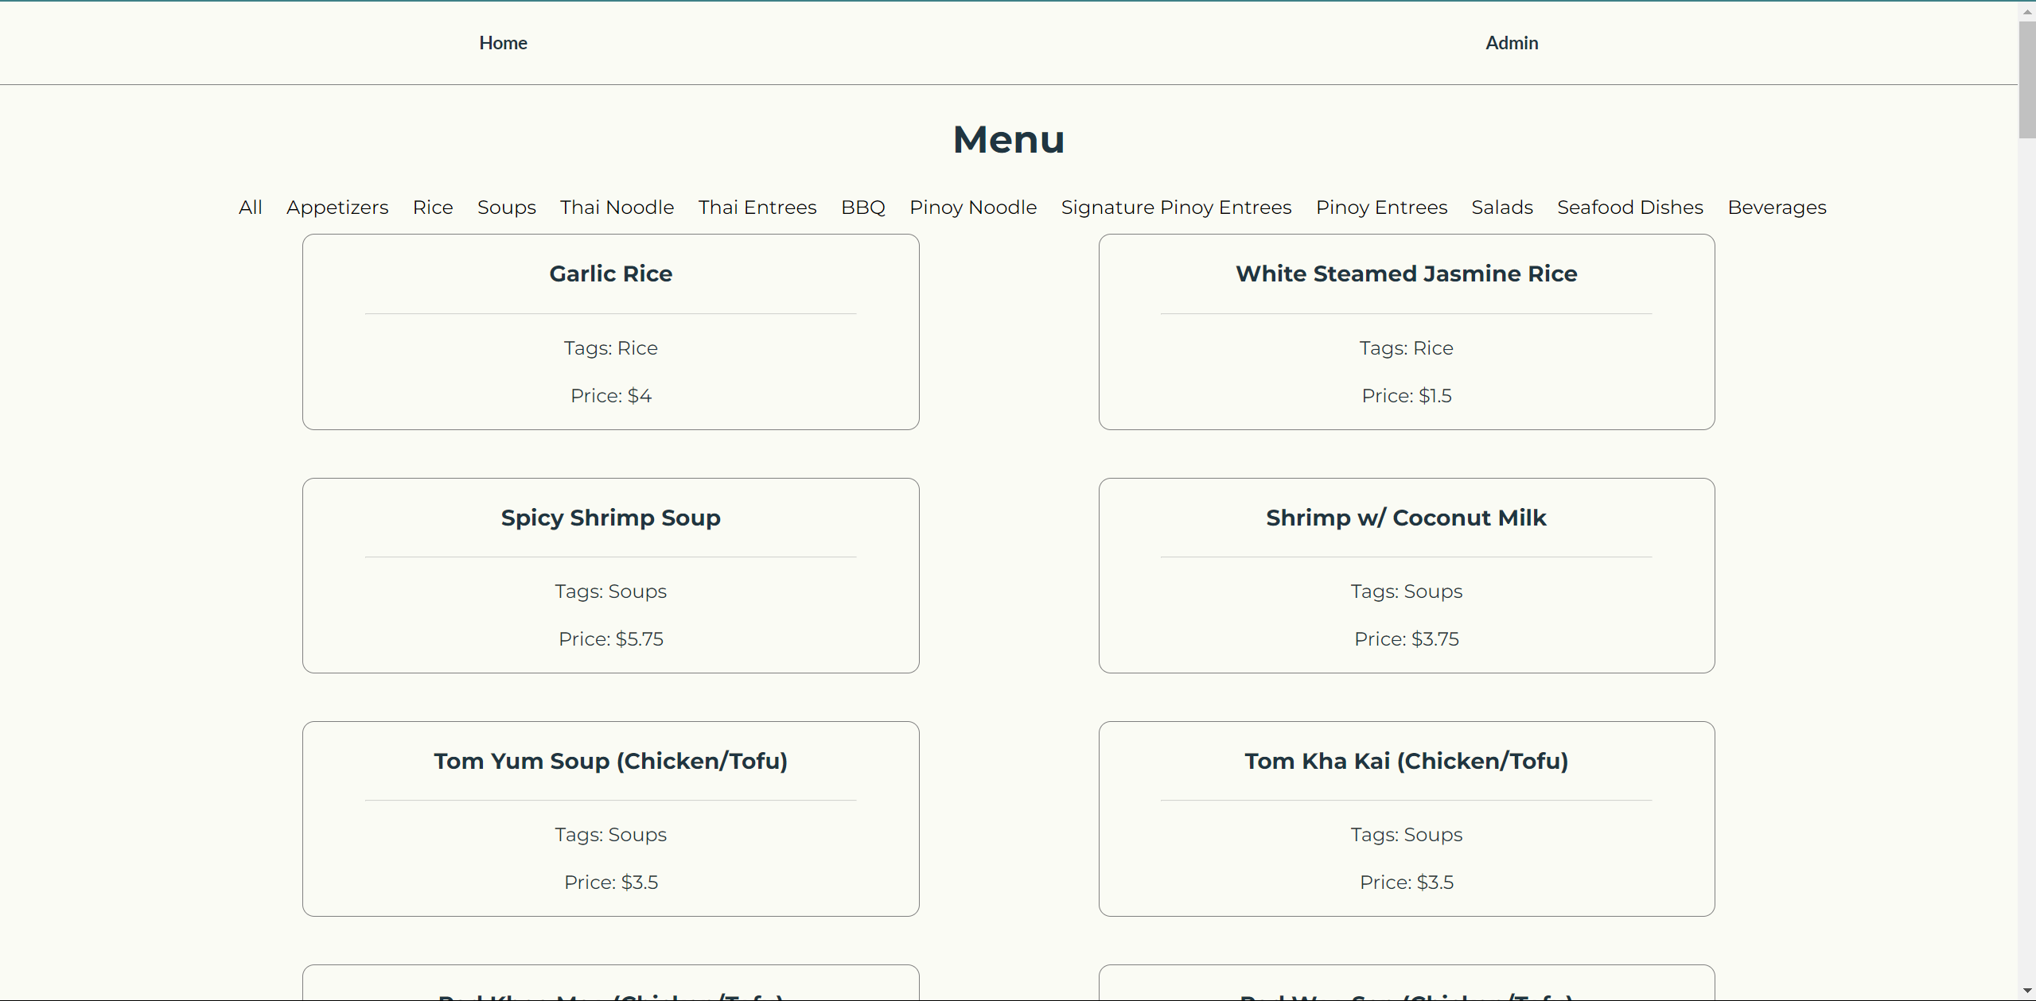Open the Home navigation link
Viewport: 2036px width, 1001px height.
503,43
